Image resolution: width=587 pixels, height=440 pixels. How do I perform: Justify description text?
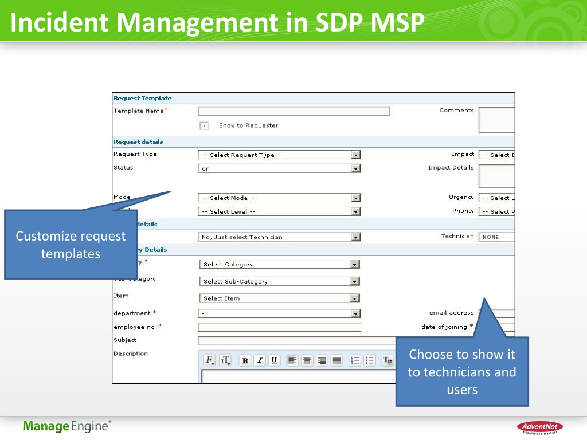click(x=336, y=360)
